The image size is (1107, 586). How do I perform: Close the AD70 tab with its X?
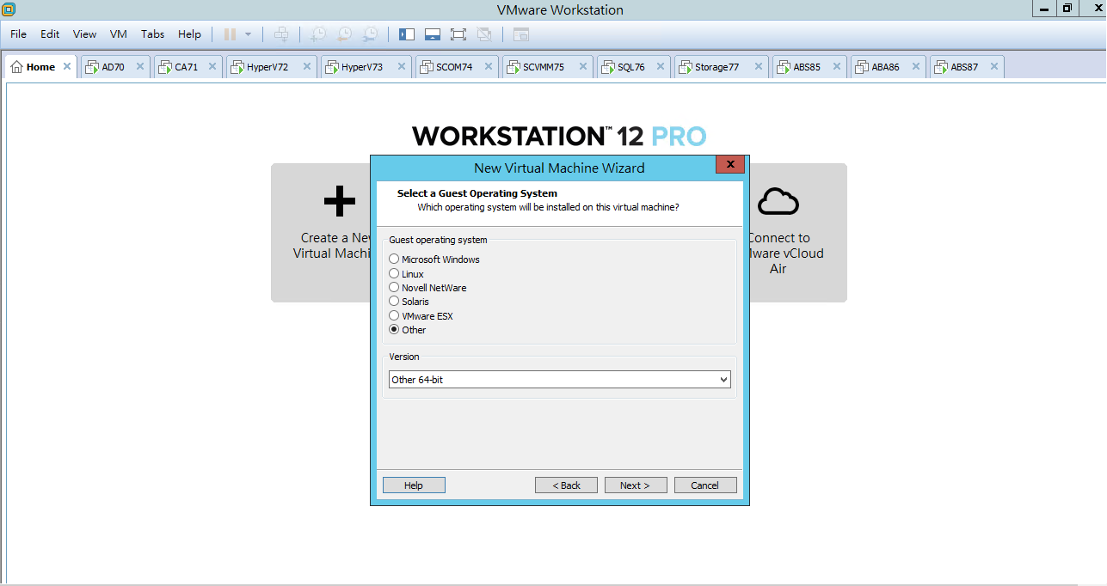pos(140,66)
